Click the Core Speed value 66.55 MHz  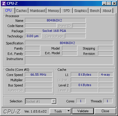[x=39, y=75]
